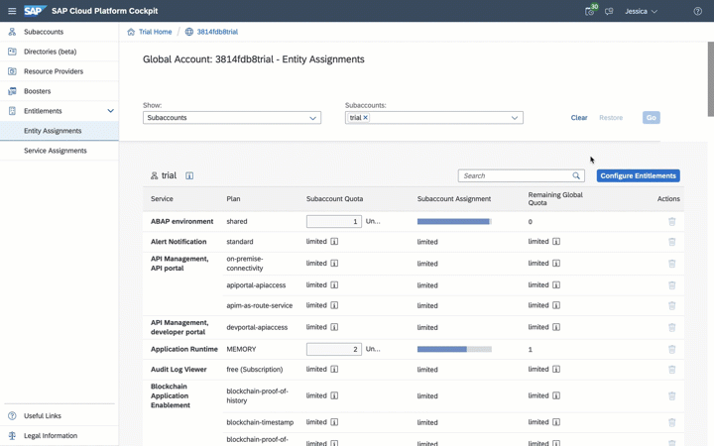This screenshot has height=446, width=714.
Task: Delete the on-premise-connectivity plan entitlement
Action: 671,264
